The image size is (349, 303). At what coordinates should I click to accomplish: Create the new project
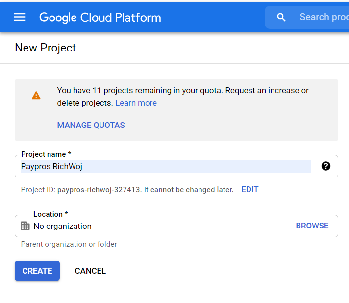click(37, 271)
